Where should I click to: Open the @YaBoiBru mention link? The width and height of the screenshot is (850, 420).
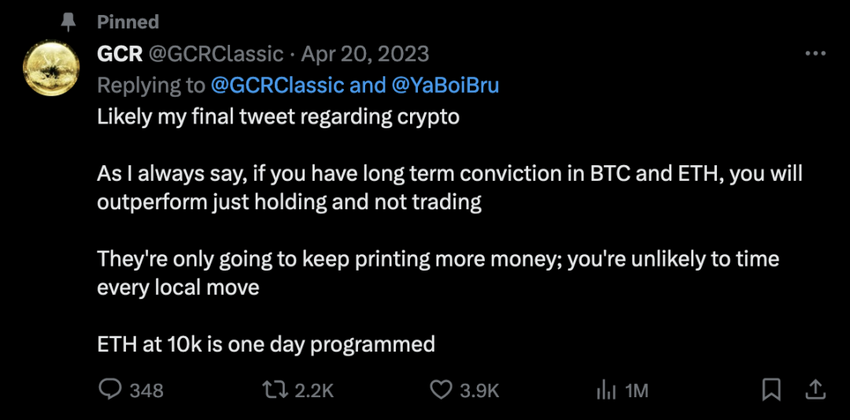[x=446, y=85]
